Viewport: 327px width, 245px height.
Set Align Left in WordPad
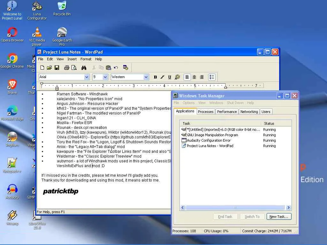tap(187, 77)
